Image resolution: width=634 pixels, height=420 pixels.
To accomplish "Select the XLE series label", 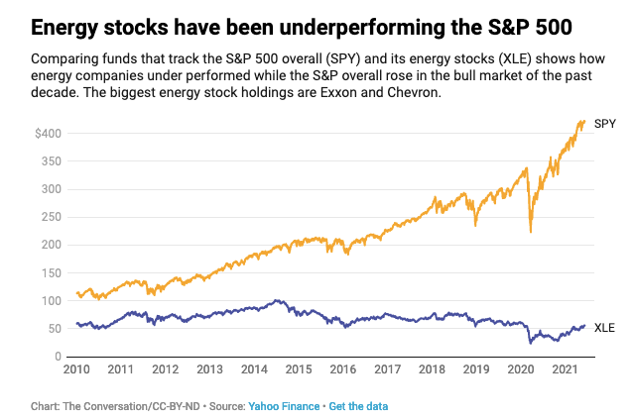I will tap(604, 328).
